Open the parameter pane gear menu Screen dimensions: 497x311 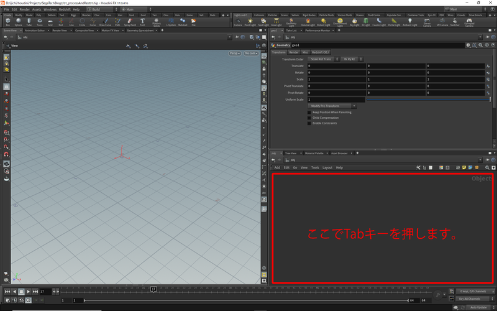(468, 45)
